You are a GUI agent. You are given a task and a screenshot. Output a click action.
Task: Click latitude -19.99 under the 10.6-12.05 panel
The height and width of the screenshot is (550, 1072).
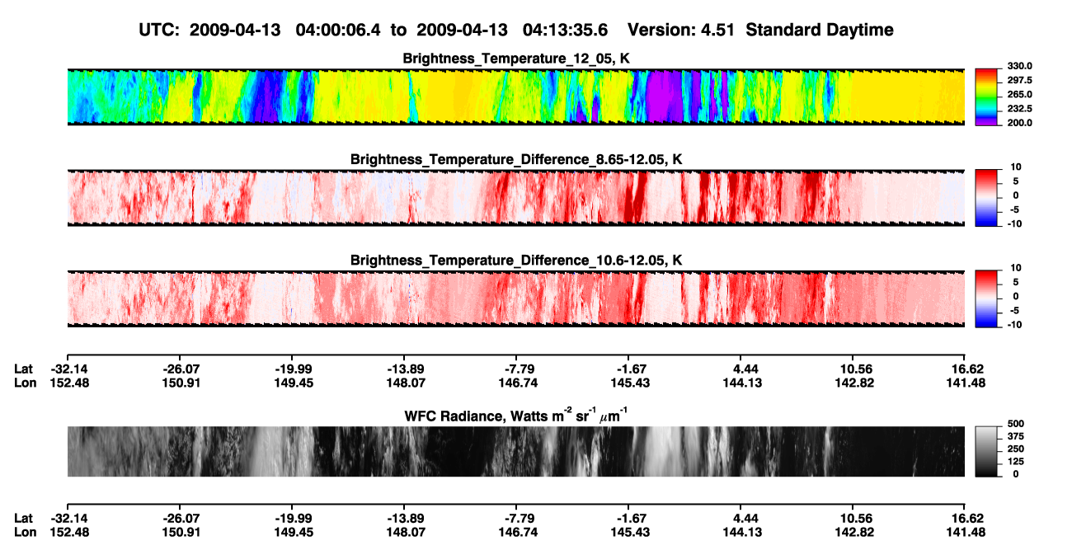tap(294, 369)
